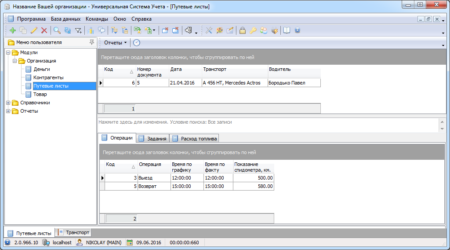Click the red X Delete record icon
Viewport: 450px width, 250px height.
click(44, 30)
